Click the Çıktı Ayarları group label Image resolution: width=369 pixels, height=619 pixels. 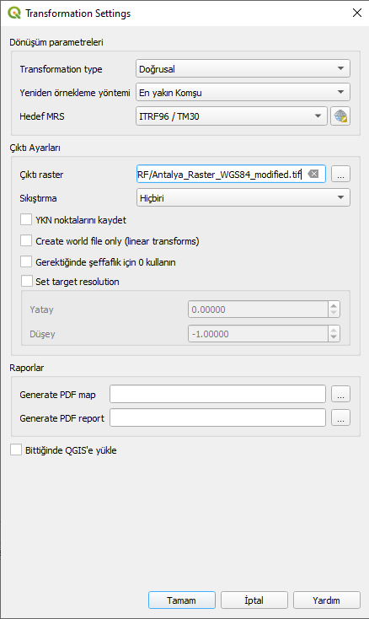(x=35, y=148)
